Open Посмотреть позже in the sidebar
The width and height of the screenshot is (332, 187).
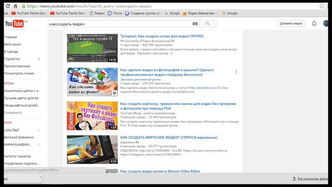(19, 73)
